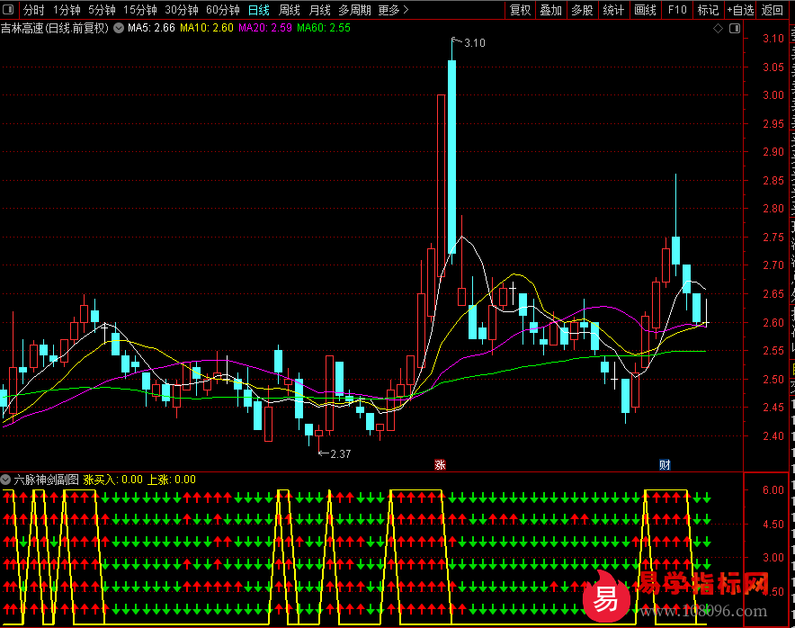This screenshot has height=628, width=795.
Task: Click the 涨 marker below the chart
Action: 440,464
